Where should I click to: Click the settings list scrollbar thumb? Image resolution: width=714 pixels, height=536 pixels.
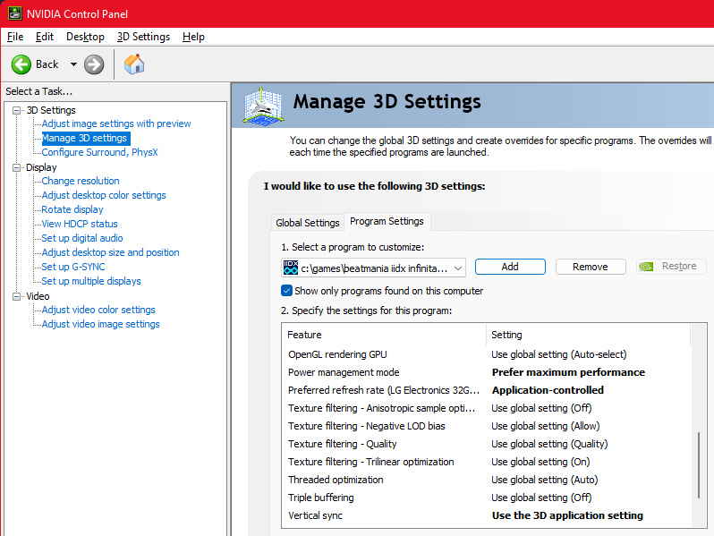pyautogui.click(x=699, y=465)
